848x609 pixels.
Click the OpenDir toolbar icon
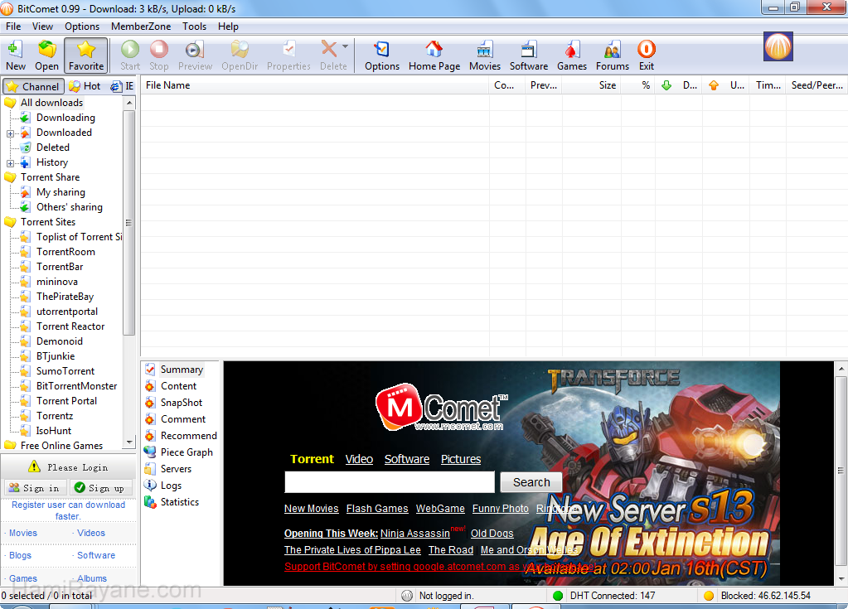(x=240, y=56)
